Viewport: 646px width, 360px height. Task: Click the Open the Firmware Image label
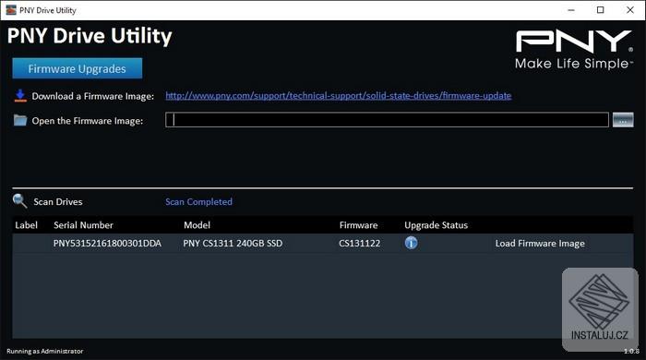click(x=88, y=121)
